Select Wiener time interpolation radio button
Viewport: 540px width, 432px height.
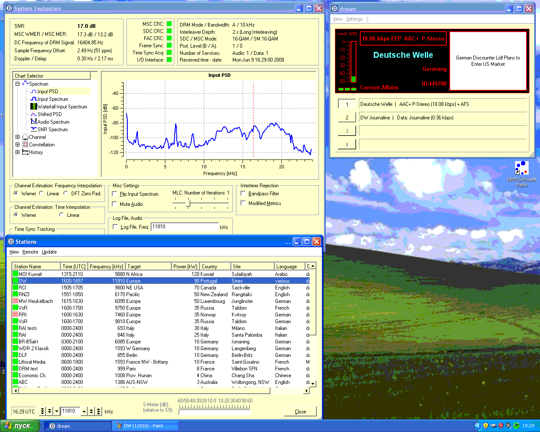click(16, 215)
